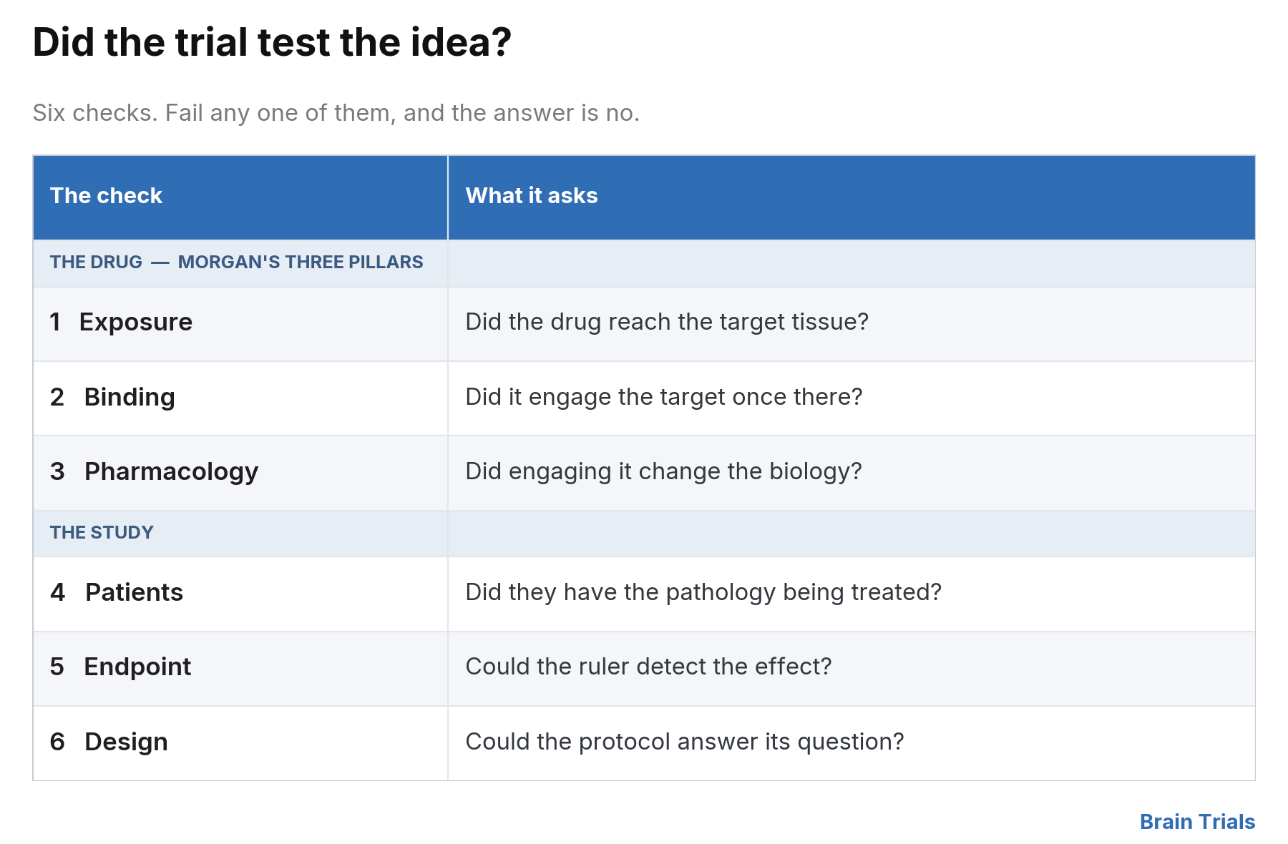Click 'The Study' section header

click(102, 532)
